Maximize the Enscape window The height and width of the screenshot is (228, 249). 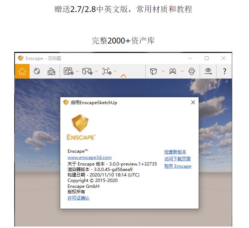click(x=207, y=58)
